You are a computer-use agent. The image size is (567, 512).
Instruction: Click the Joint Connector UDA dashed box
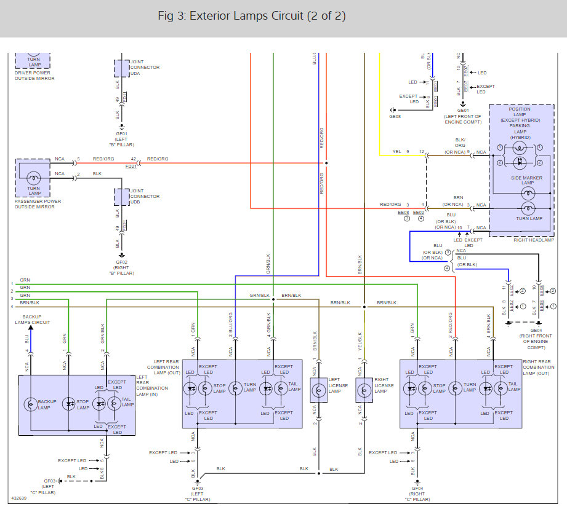click(122, 69)
